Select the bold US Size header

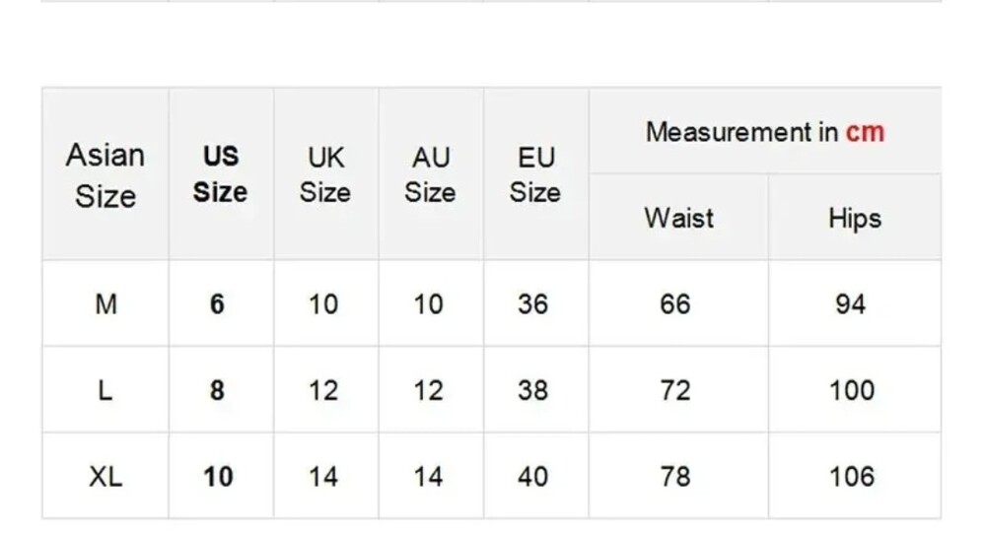(220, 175)
